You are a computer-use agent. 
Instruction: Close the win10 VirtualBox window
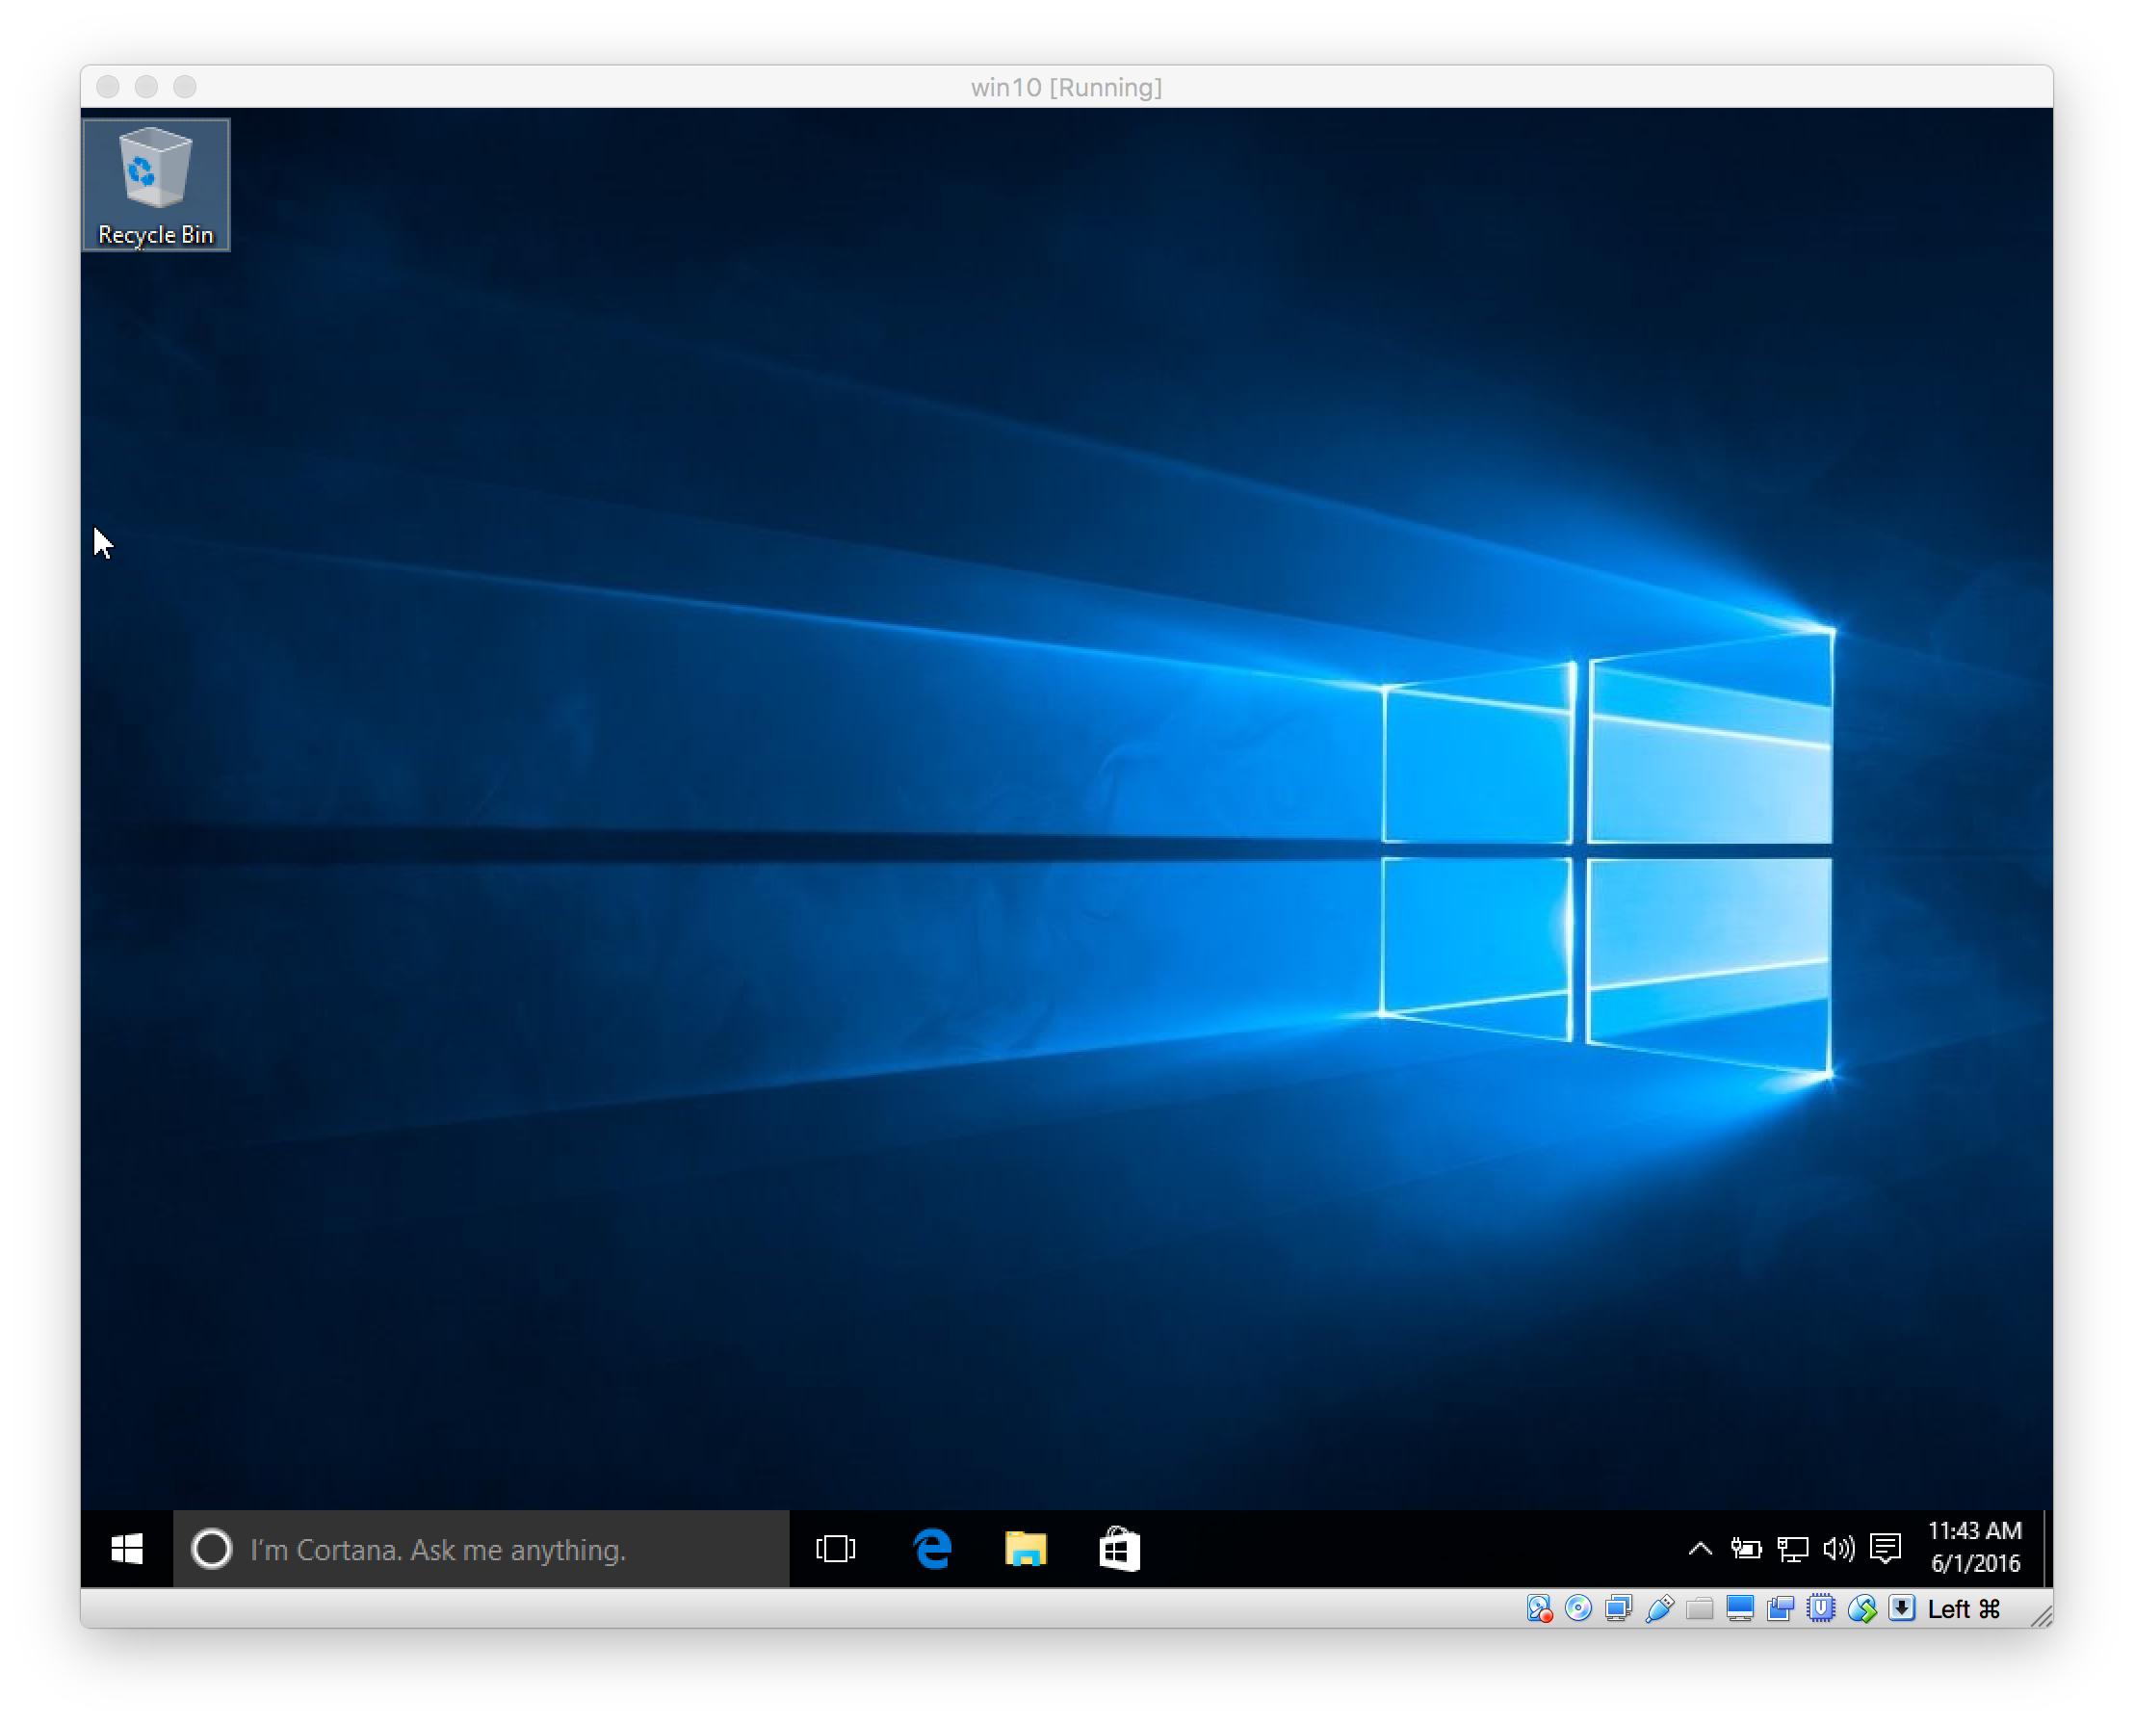point(108,87)
